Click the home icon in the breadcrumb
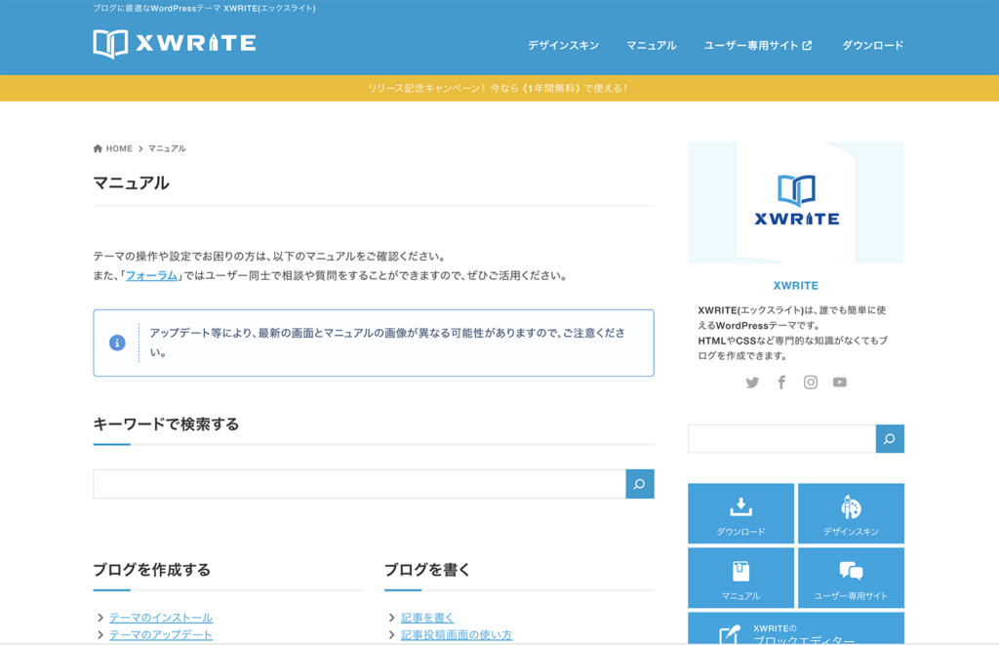The width and height of the screenshot is (999, 645). pyautogui.click(x=99, y=148)
